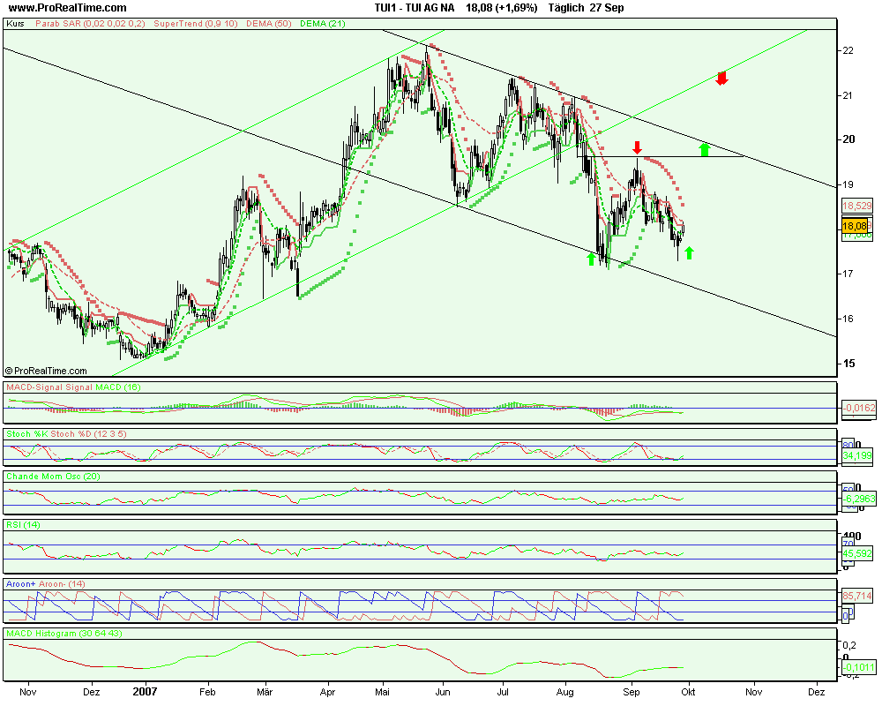882x706 pixels.
Task: Click the Chande Mom Osc (20) panel title
Action: tap(53, 477)
